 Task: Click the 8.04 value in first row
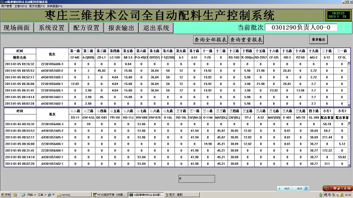coord(128,64)
